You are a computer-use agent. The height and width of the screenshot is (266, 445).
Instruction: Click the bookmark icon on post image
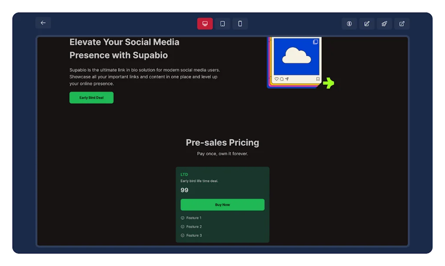point(318,79)
